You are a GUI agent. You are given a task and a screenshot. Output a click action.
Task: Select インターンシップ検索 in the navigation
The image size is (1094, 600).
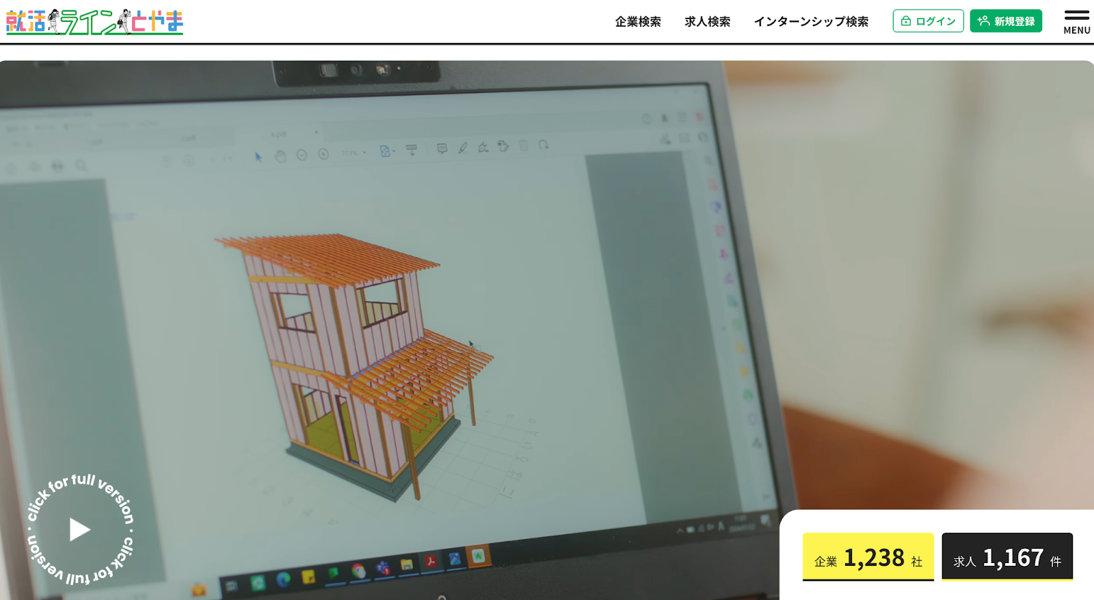811,21
